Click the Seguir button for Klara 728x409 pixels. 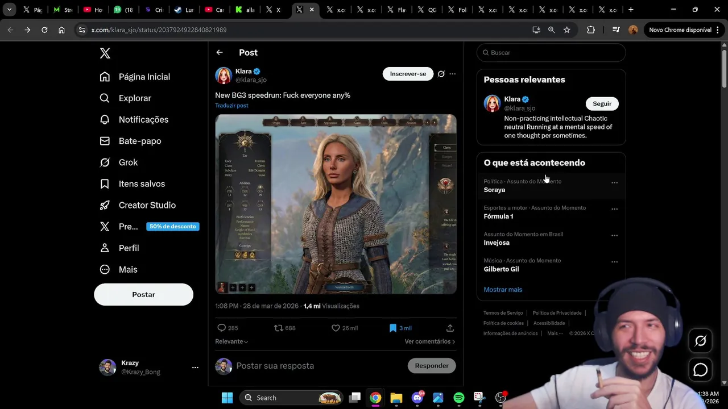(x=602, y=103)
